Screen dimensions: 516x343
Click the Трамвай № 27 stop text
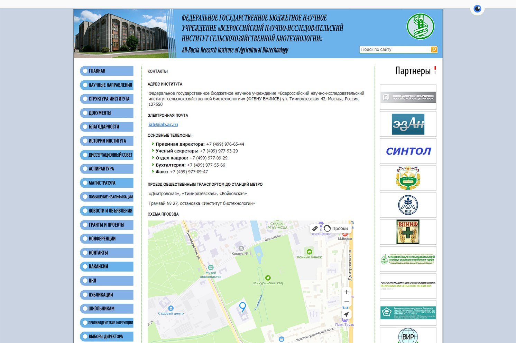[x=202, y=204]
